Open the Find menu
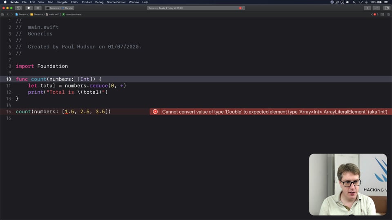This screenshot has height=220, width=392. coord(50,2)
